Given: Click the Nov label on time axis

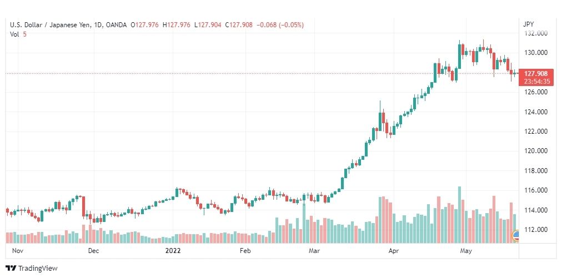Looking at the screenshot, I should 18,251.
